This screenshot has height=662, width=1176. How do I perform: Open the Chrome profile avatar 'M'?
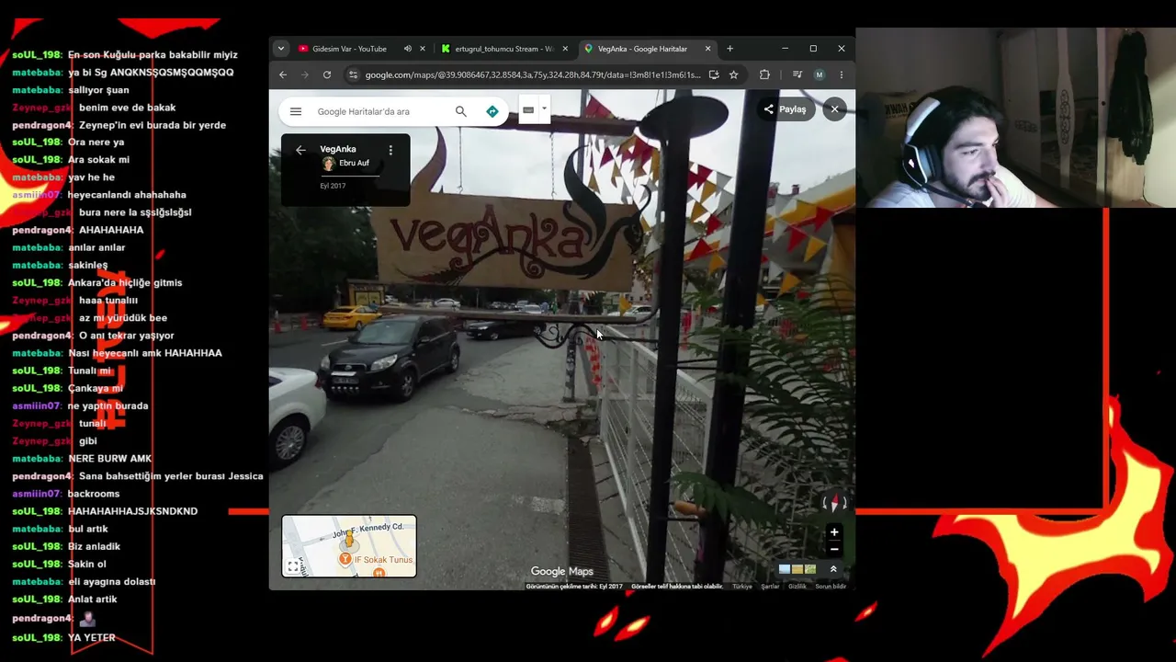point(820,75)
